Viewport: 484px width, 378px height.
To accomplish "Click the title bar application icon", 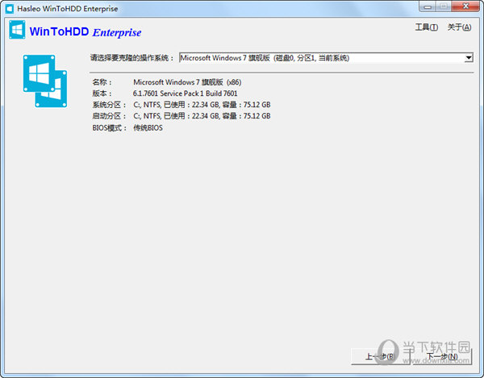I will point(9,9).
